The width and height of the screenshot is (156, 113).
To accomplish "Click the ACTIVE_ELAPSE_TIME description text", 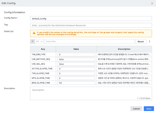I will point(124,69).
